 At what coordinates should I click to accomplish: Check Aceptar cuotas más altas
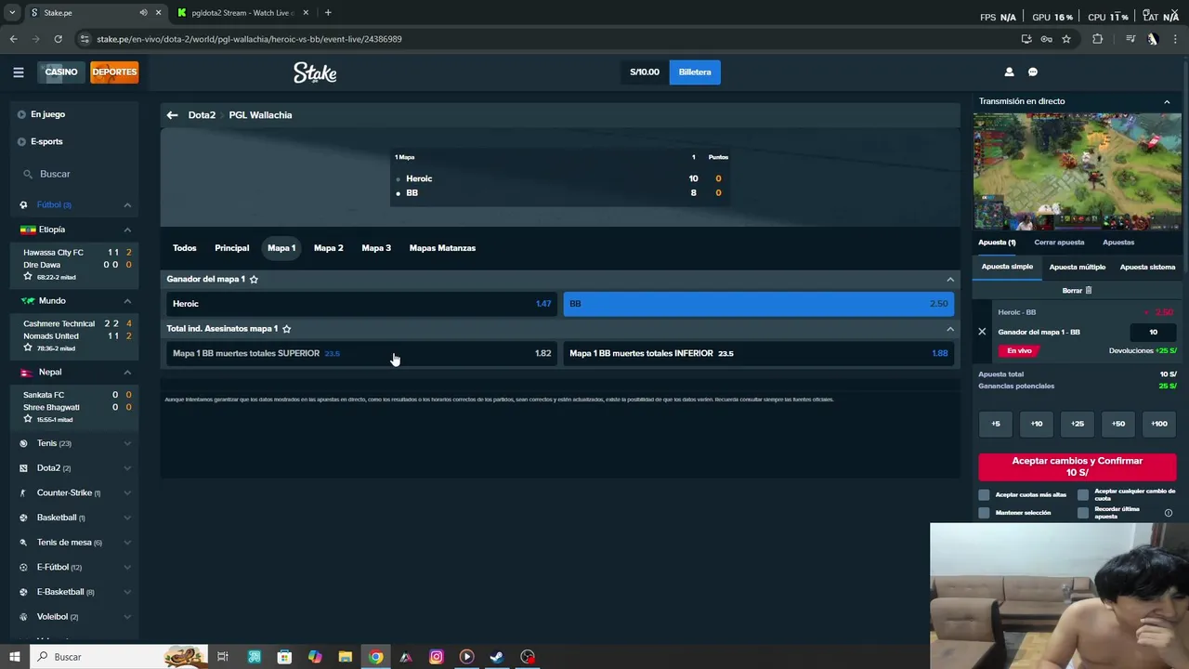click(x=985, y=495)
